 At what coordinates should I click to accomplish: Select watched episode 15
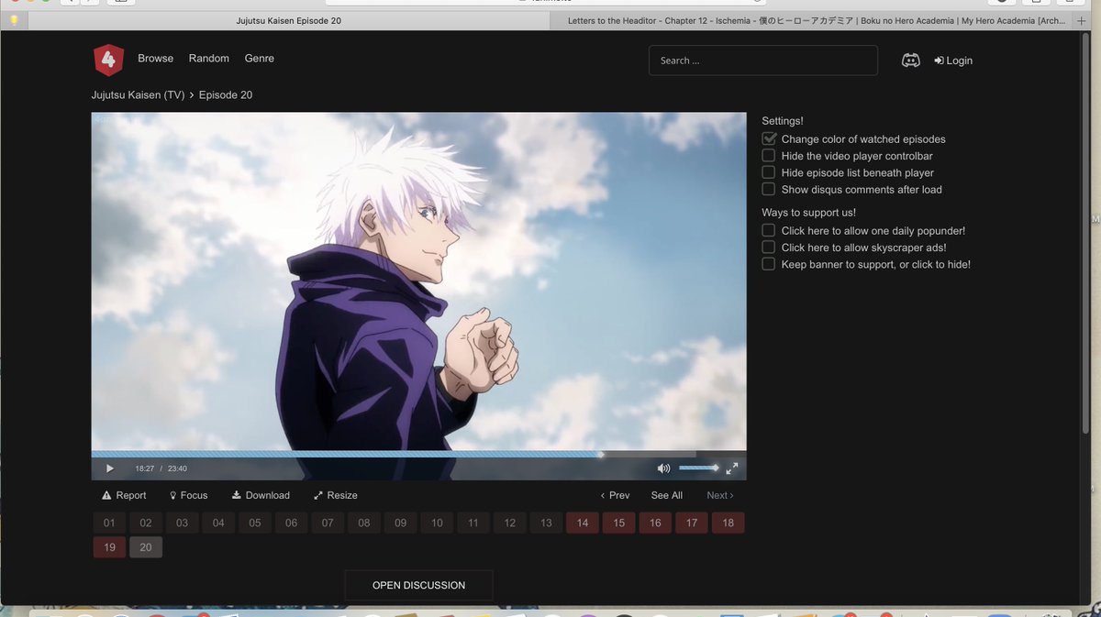click(619, 523)
